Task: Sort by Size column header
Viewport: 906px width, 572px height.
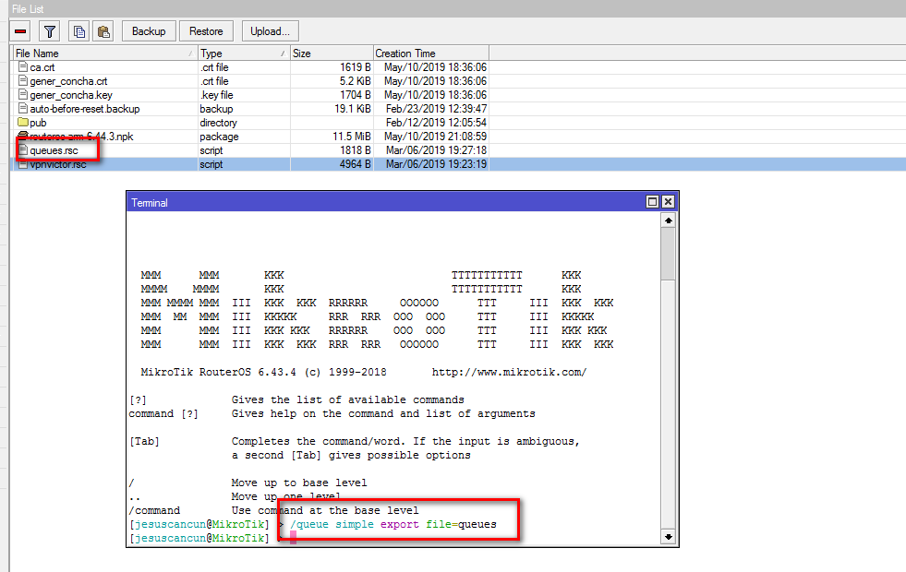Action: click(x=332, y=54)
